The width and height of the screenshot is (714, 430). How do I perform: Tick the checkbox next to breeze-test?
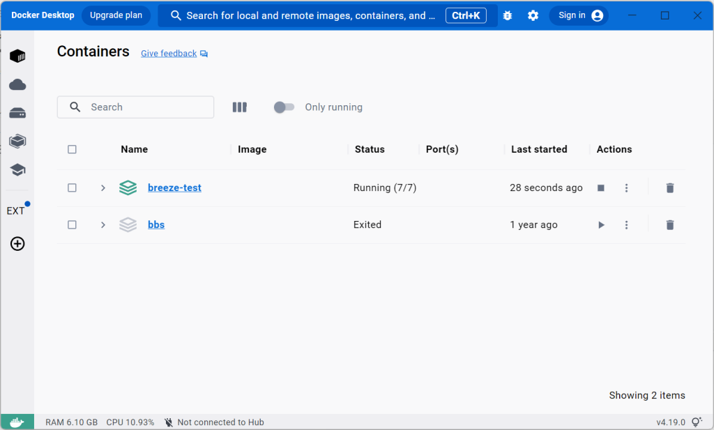[72, 187]
